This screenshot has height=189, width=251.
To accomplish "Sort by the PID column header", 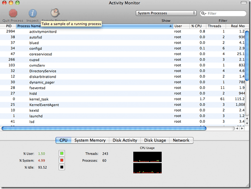I will [8, 26].
